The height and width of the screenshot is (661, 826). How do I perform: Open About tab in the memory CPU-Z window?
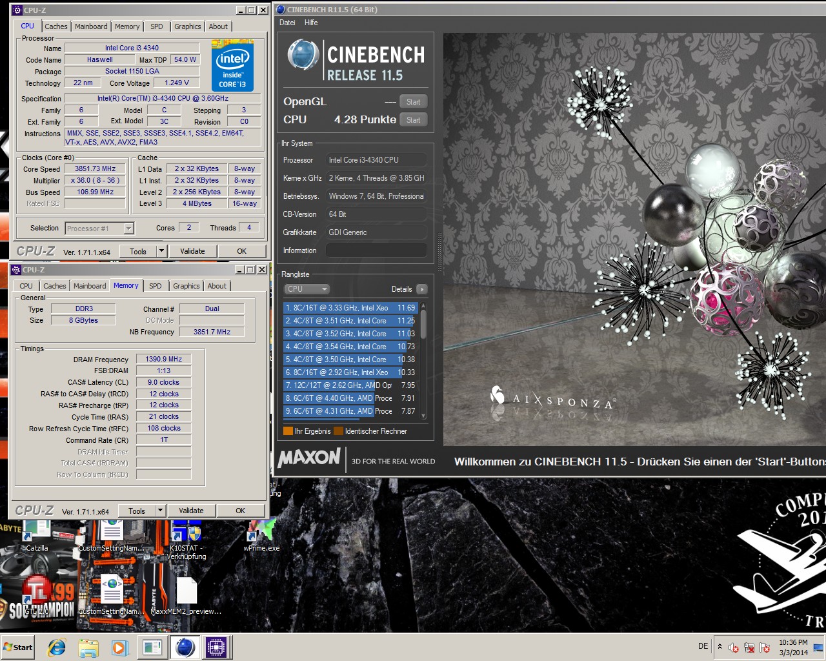217,286
